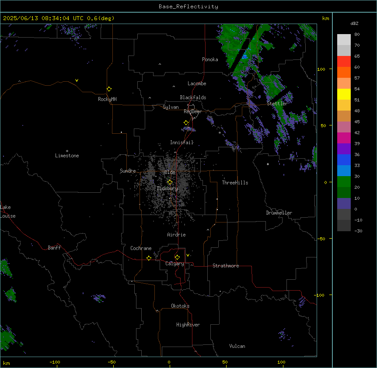The image size is (377, 368).
Task: Click the yellow diamond marker south of RedDeer
Action: click(186, 123)
